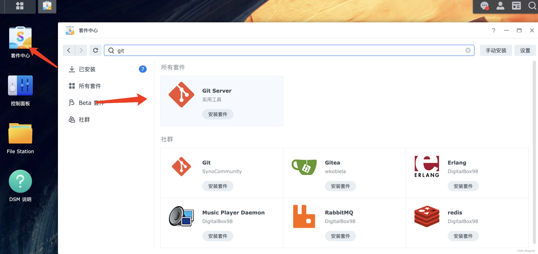Install the Git Server package
This screenshot has width=538, height=254.
pyautogui.click(x=218, y=114)
